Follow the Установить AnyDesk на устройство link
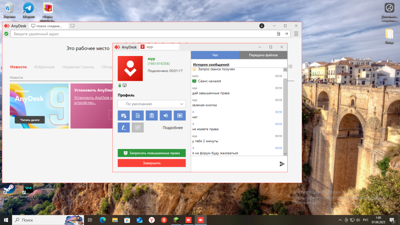This screenshot has width=400, height=225. tap(93, 100)
